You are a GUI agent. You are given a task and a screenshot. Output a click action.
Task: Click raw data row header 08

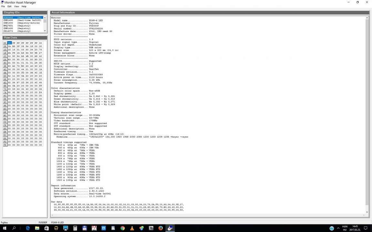(5, 46)
